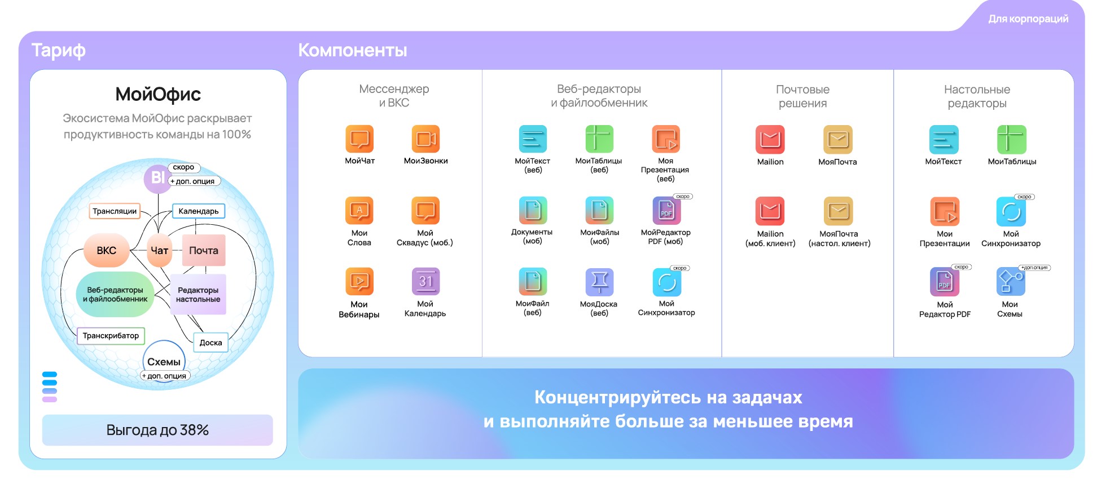Click the Редакторы настольные block
Screen dimensions: 1097x480
click(198, 294)
